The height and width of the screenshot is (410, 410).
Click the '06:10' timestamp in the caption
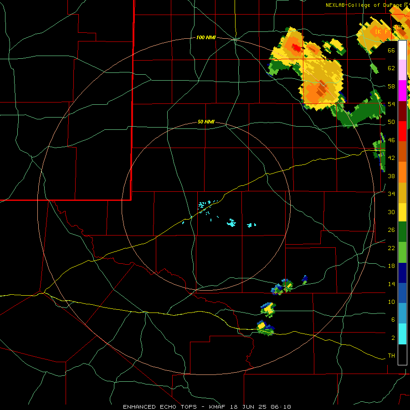point(281,407)
